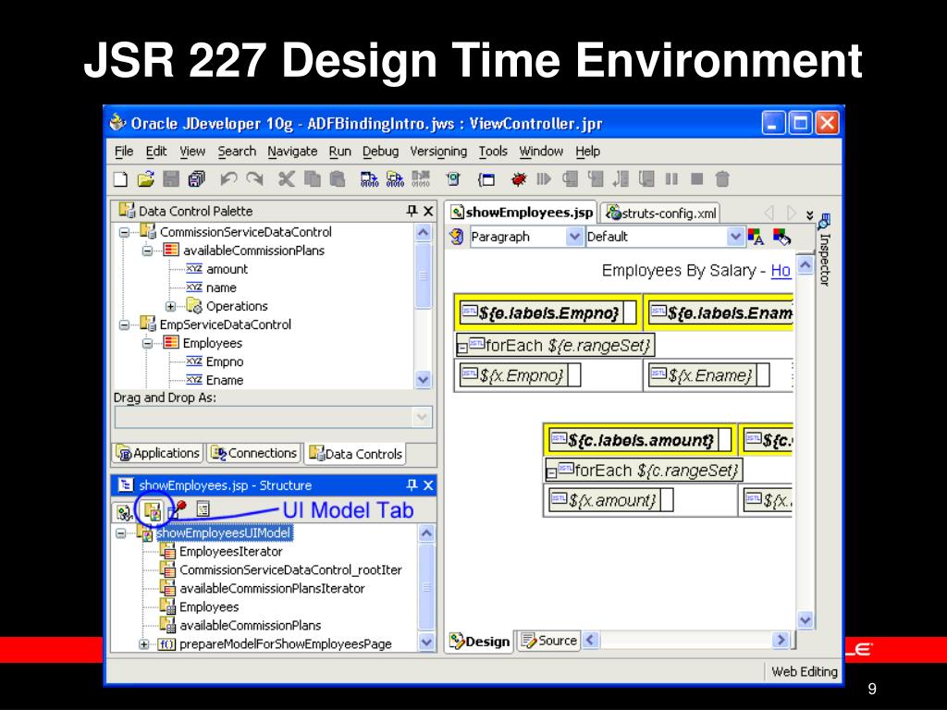
Task: Click the Open folder toolbar icon
Action: [x=145, y=179]
